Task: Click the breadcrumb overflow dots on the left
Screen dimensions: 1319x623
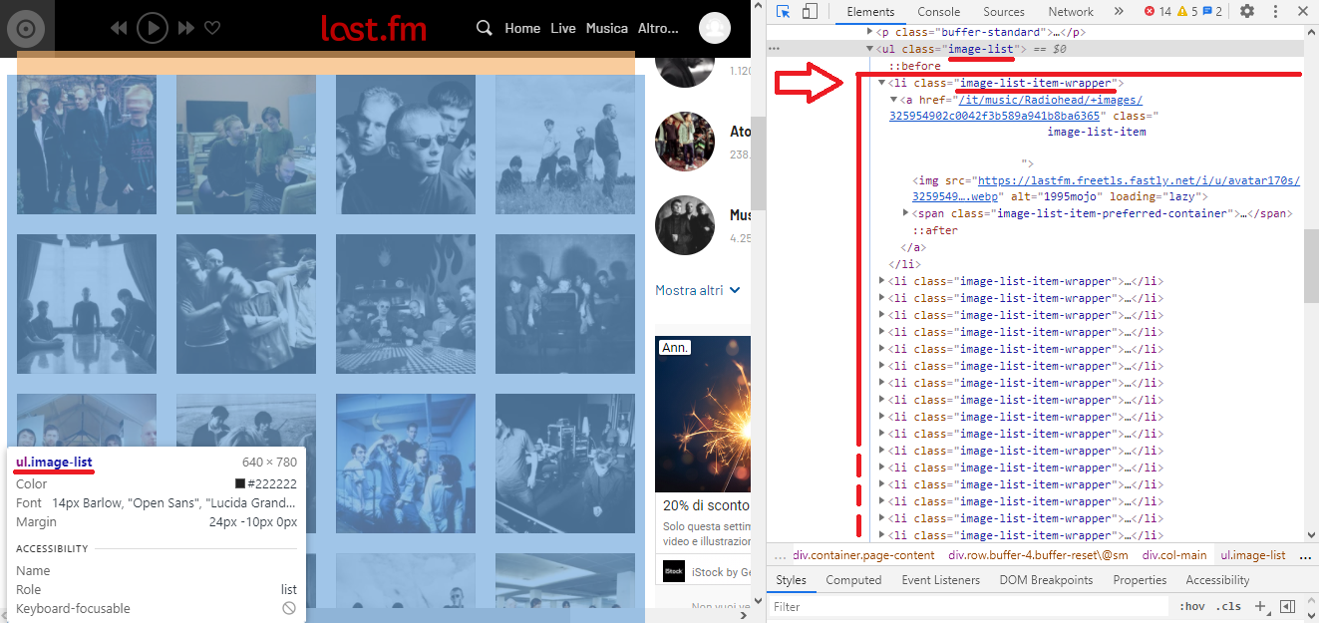Action: pos(780,555)
